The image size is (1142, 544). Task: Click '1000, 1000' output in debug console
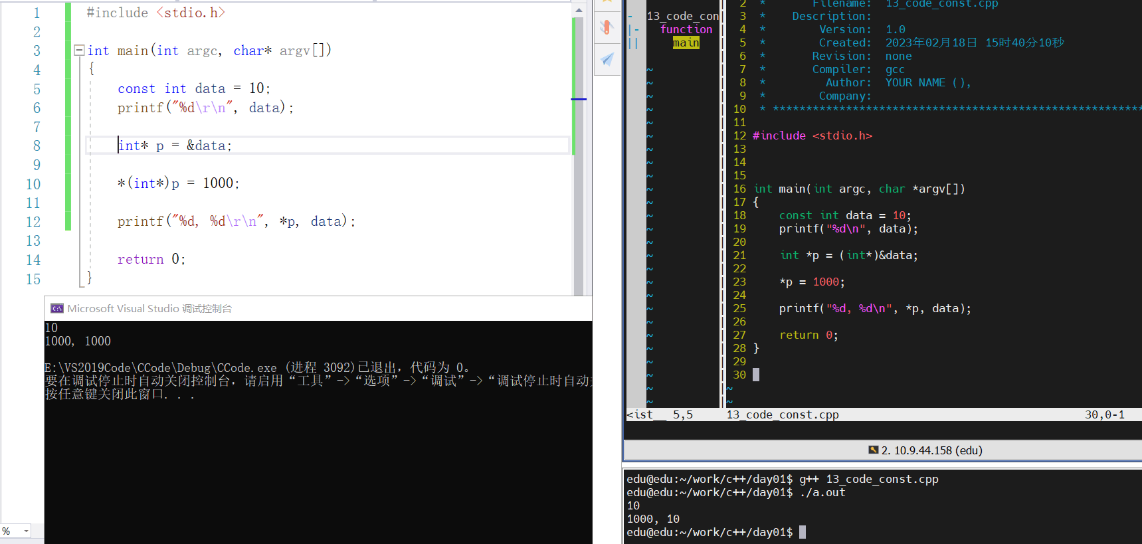click(x=78, y=341)
